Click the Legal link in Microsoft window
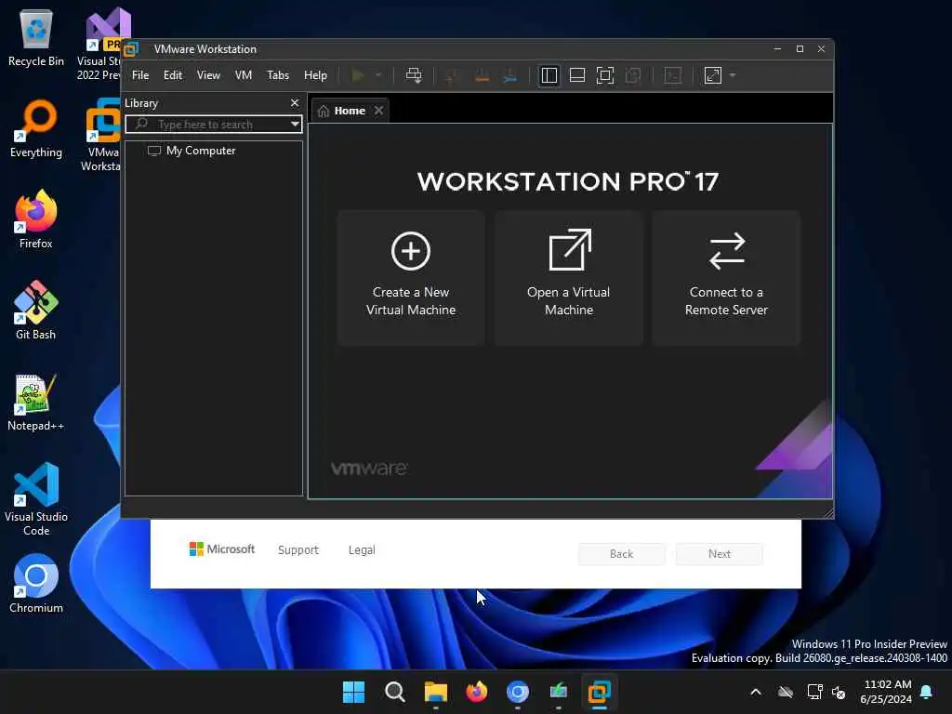This screenshot has width=952, height=714. click(x=362, y=550)
